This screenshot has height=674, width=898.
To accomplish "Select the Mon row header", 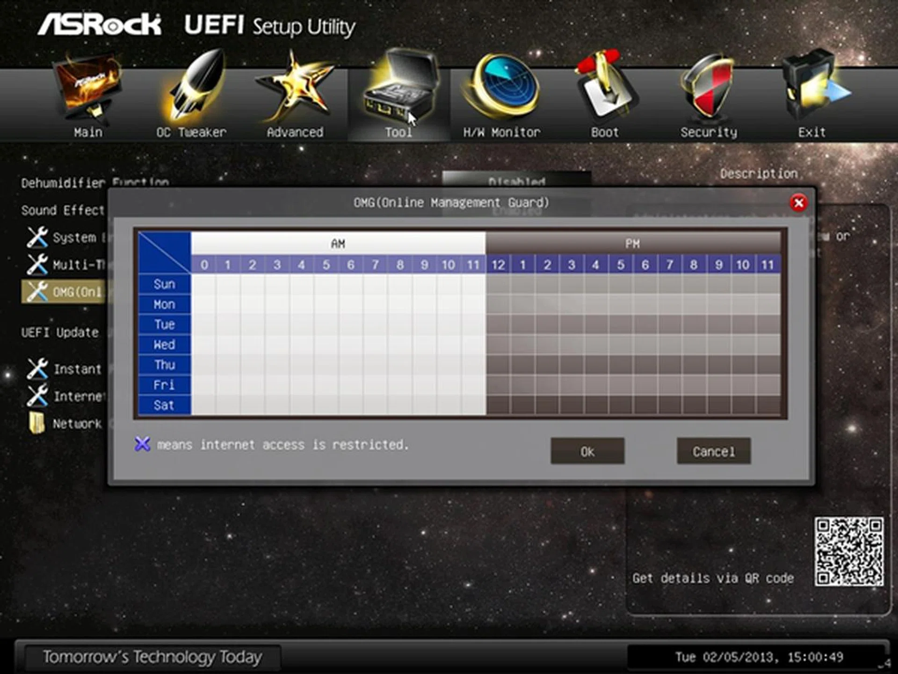I will point(164,305).
